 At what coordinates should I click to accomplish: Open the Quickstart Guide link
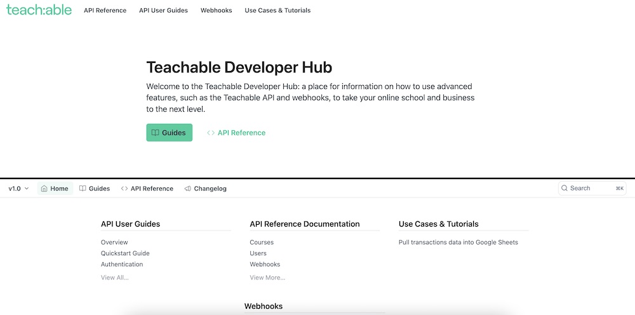[x=125, y=253]
